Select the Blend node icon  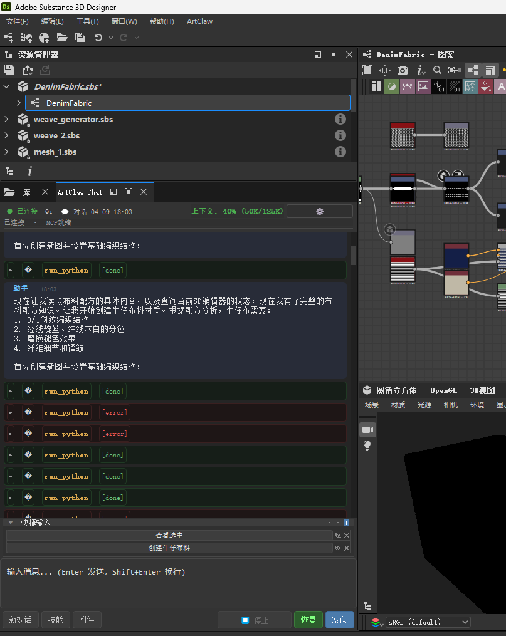pyautogui.click(x=392, y=86)
